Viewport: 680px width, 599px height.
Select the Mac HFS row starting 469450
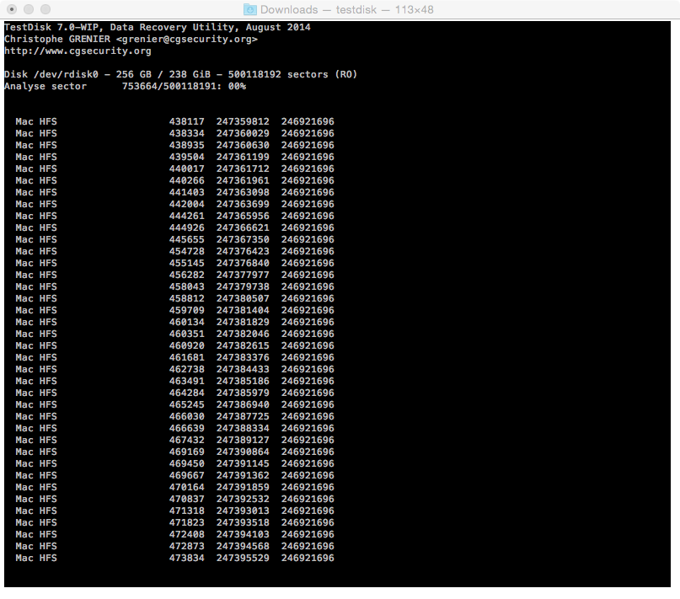coord(174,463)
